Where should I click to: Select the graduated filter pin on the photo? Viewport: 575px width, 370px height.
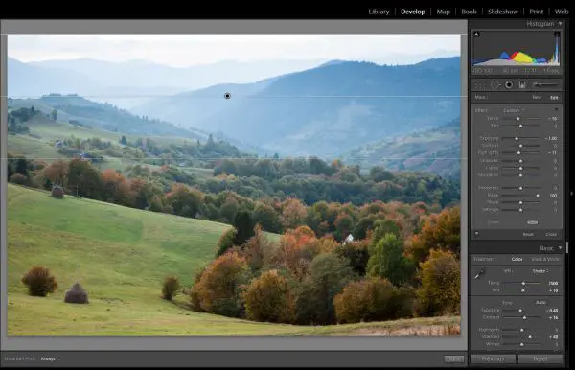tap(227, 96)
